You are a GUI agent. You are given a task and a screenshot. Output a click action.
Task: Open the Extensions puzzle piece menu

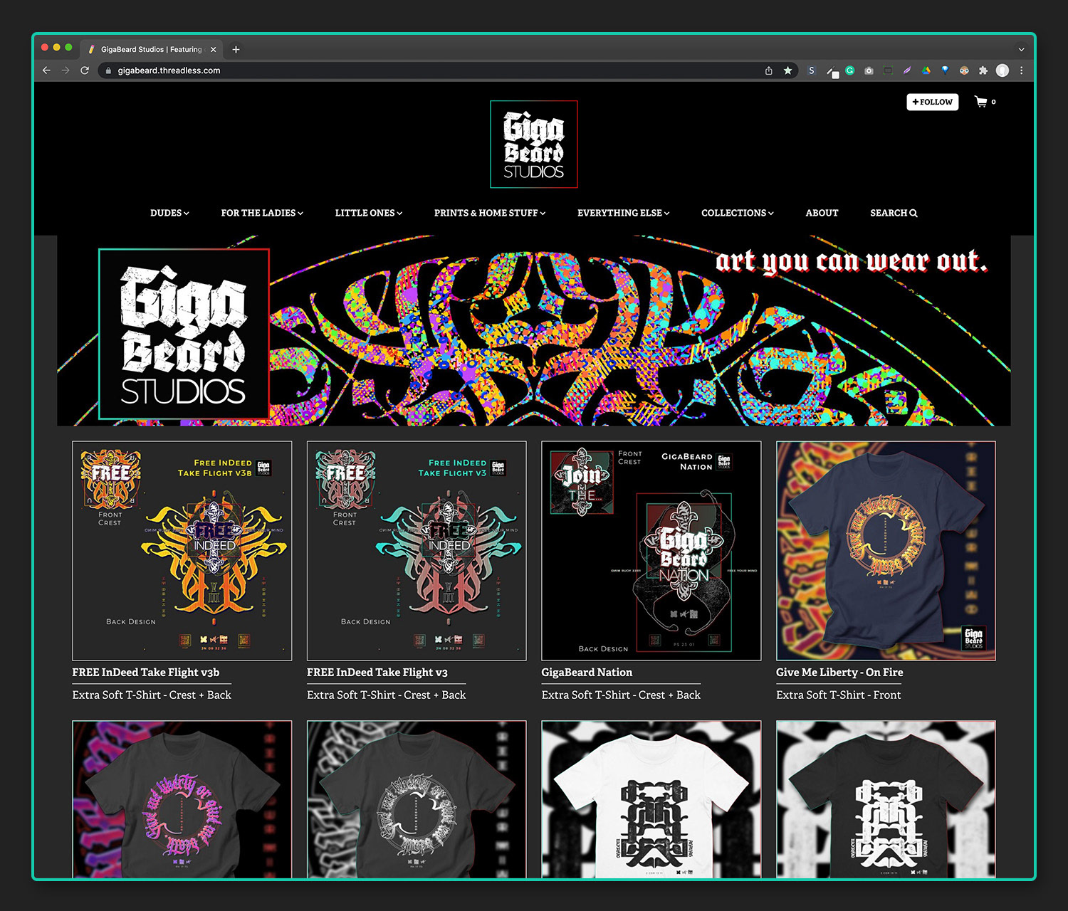coord(983,70)
